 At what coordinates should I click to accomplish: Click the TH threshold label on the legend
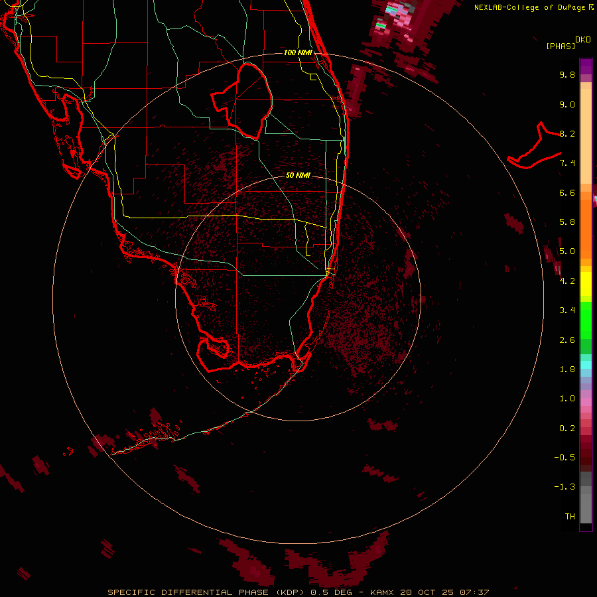point(570,516)
